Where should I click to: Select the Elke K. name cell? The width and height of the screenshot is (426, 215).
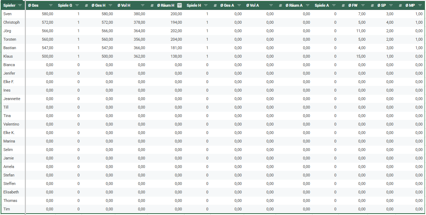(x=12, y=133)
